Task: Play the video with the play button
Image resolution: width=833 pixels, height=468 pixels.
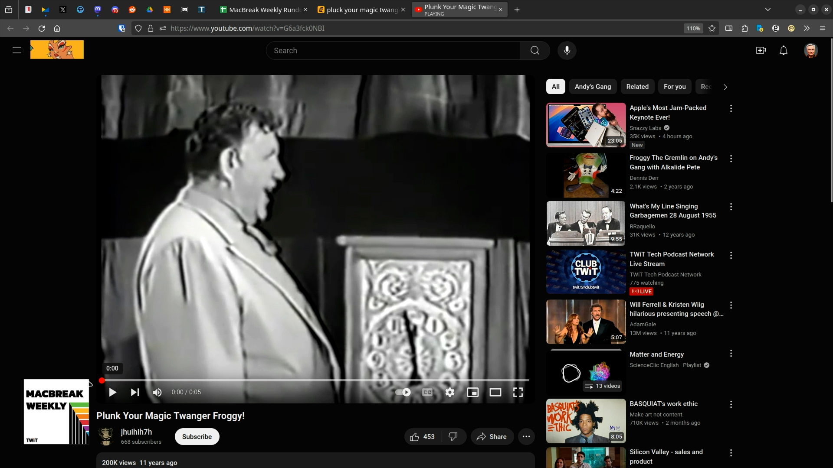Action: (x=112, y=392)
